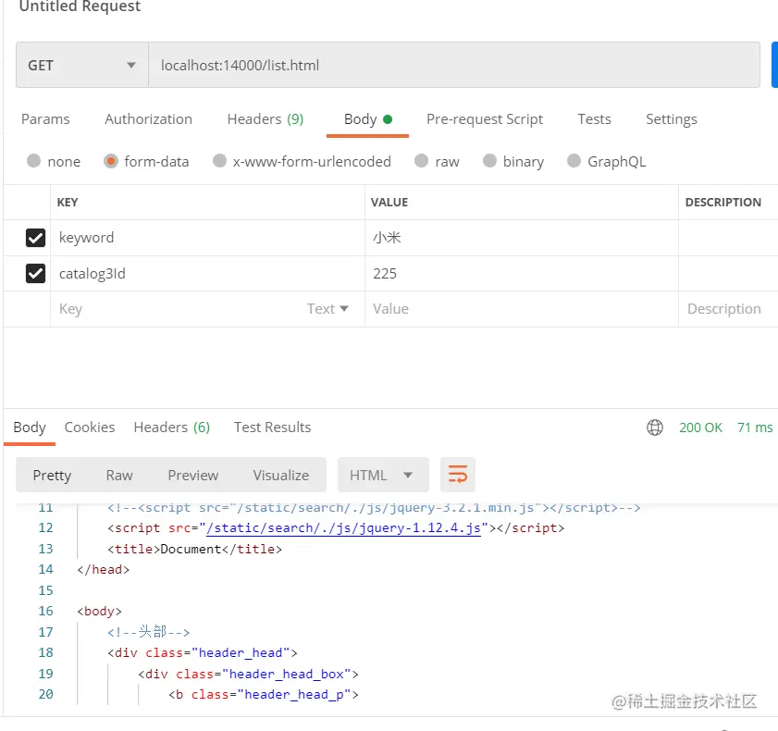
Task: Open the response Headers (6) tab
Action: pos(172,427)
